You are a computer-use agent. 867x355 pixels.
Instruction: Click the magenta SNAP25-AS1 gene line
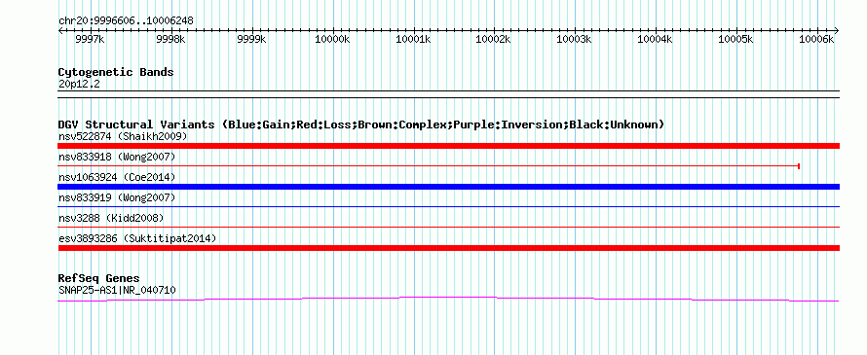pos(448,299)
